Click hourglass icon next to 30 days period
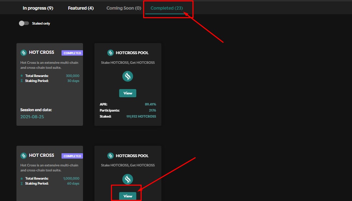Image resolution: width=352 pixels, height=201 pixels. tap(22, 81)
